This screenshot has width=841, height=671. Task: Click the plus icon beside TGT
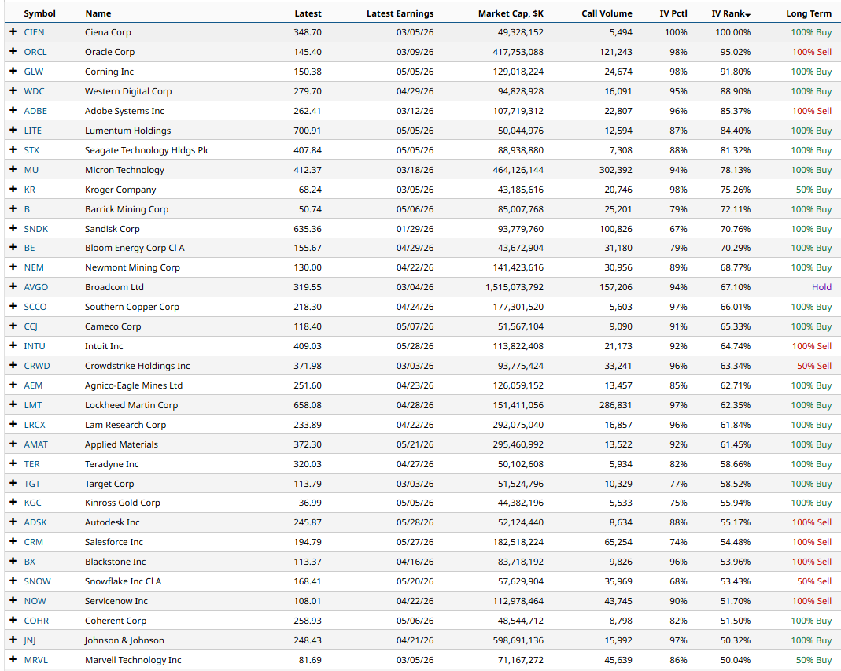(x=13, y=483)
